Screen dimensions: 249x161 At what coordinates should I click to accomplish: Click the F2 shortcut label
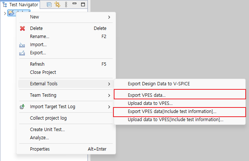(104, 37)
